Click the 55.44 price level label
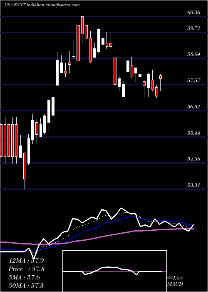Screen dimensions: 208x292 (x=194, y=133)
